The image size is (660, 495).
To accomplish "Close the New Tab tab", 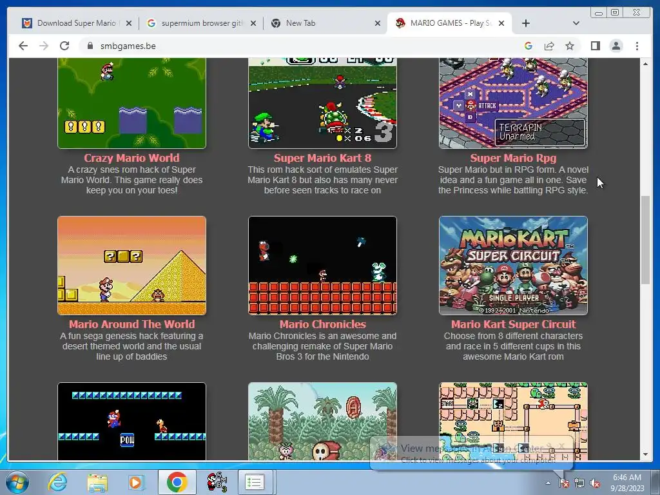I will tap(378, 24).
